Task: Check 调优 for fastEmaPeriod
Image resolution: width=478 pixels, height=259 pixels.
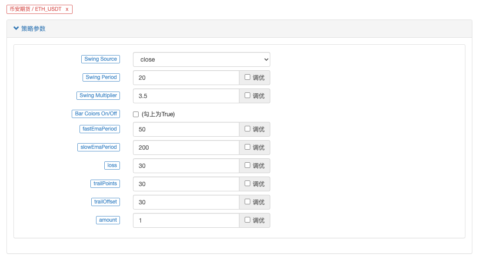Action: click(x=247, y=129)
